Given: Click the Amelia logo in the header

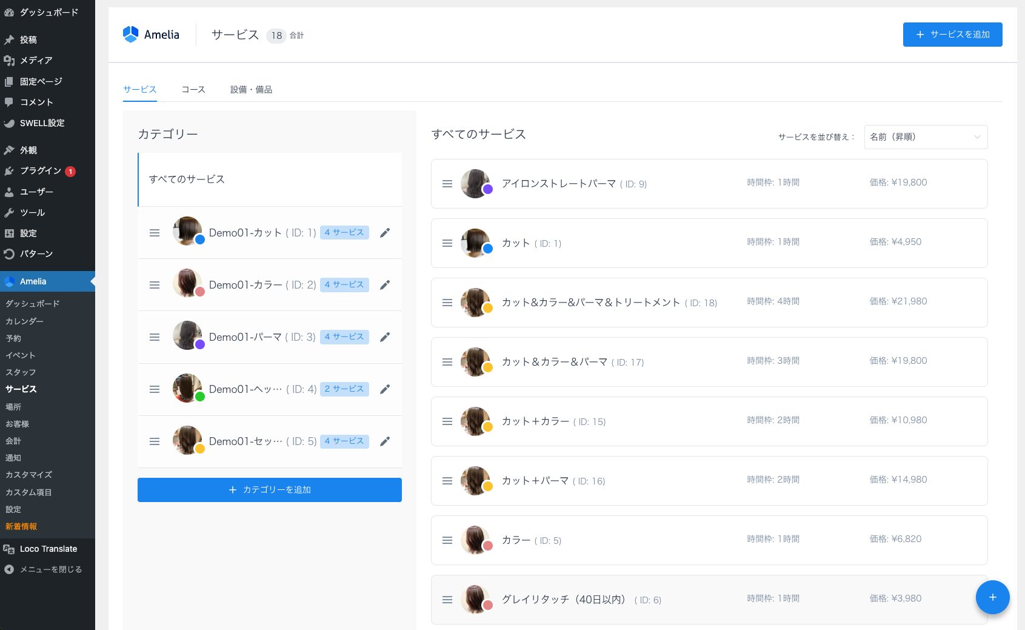Looking at the screenshot, I should click(151, 35).
